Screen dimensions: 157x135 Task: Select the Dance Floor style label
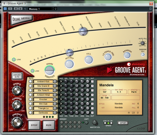coord(63,26)
